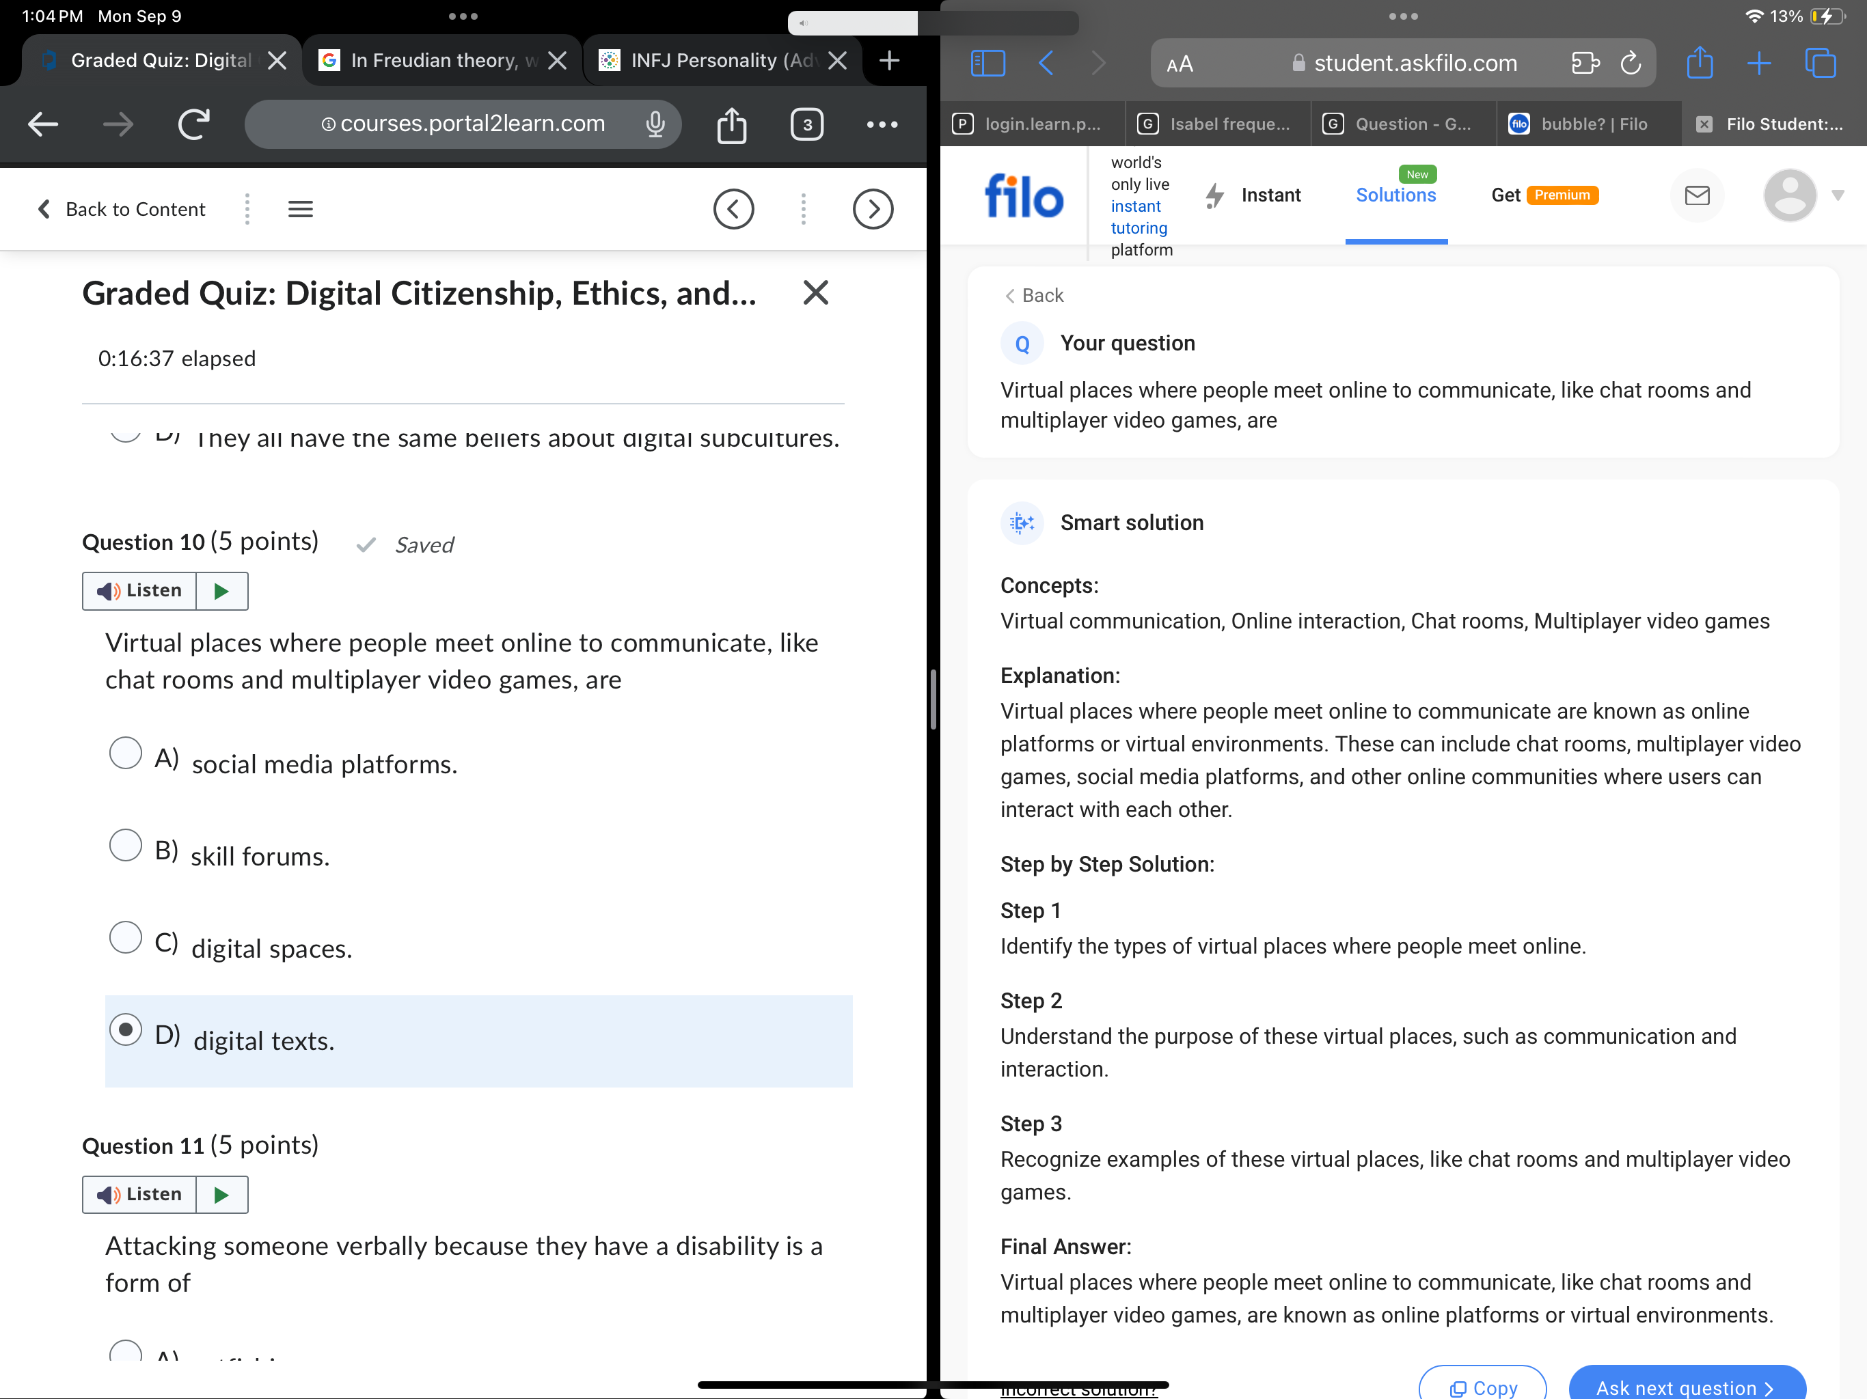Screen dimensions: 1867x1399
Task: Open the Instant menu item on Filo
Action: pyautogui.click(x=1253, y=195)
